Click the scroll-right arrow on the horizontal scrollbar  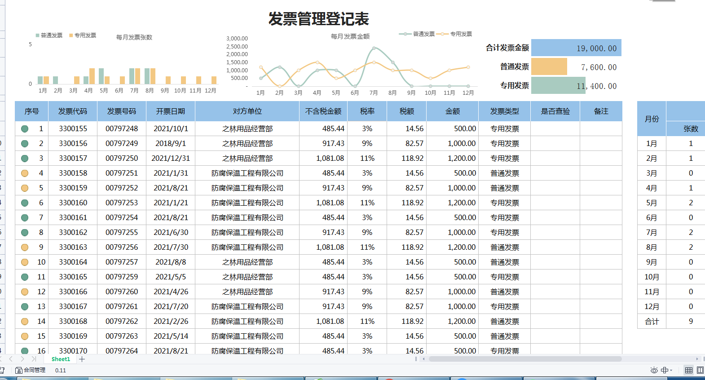point(697,359)
